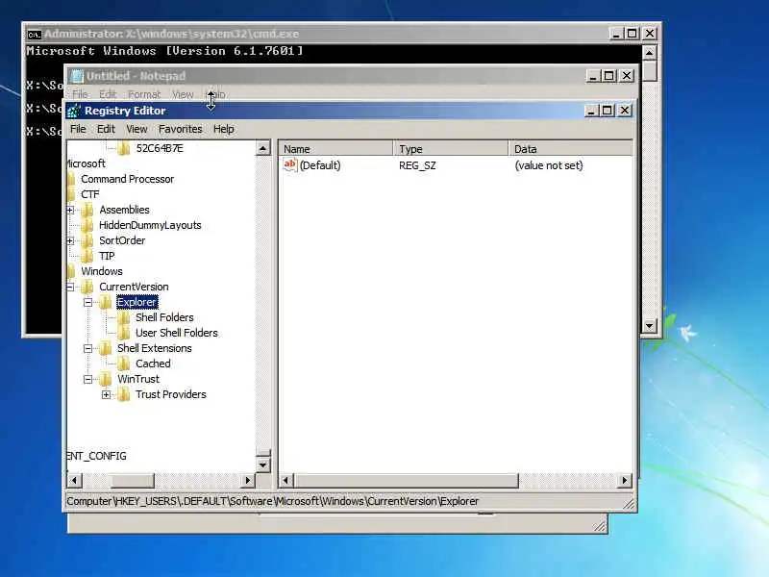
Task: Open the View menu in Notepad
Action: pos(183,94)
